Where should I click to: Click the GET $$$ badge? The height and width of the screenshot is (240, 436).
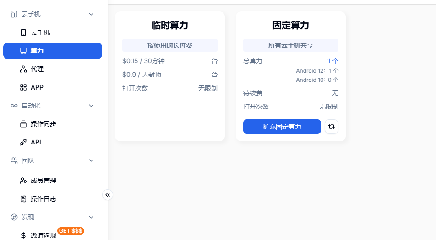71,231
